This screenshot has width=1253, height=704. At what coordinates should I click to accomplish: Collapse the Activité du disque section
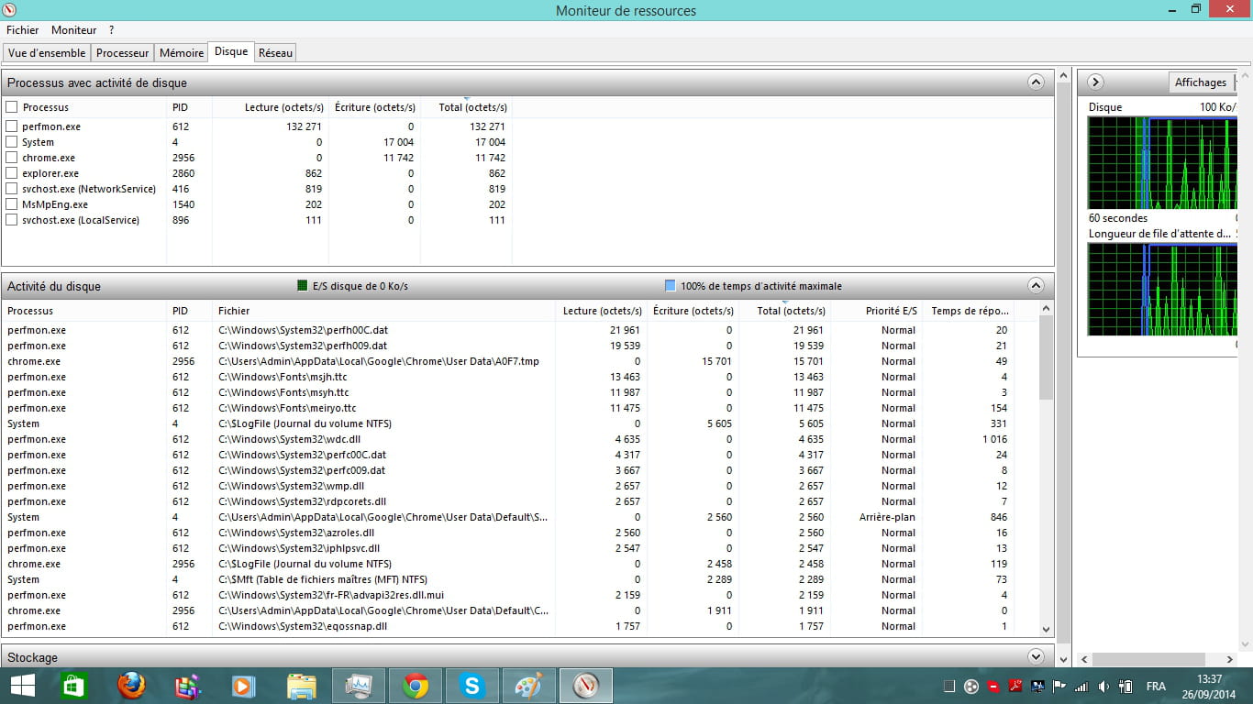(x=1036, y=285)
